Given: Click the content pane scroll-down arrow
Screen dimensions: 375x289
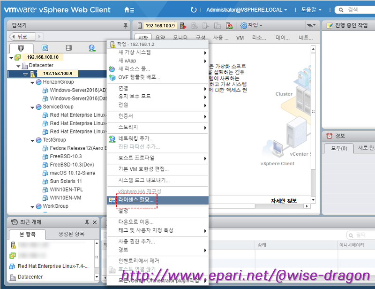Looking at the screenshot, I should click(313, 200).
